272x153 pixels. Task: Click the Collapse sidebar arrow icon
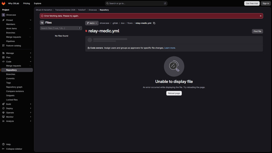coord(3,149)
